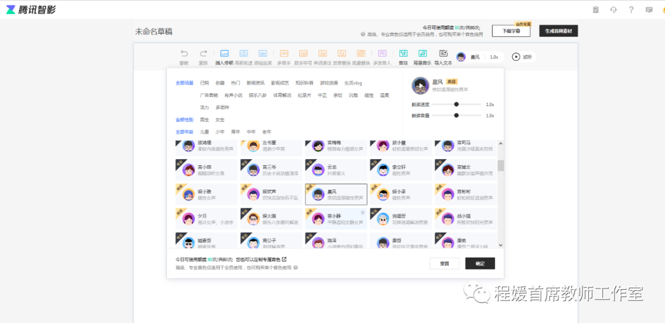
Task: Select age filter 青年
Action: point(235,132)
